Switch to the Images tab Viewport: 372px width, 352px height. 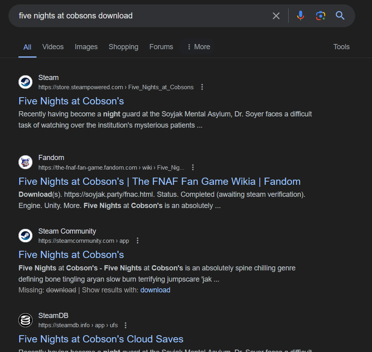(x=86, y=47)
